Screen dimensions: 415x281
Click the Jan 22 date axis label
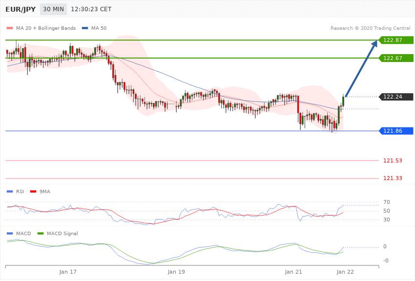coord(345,272)
